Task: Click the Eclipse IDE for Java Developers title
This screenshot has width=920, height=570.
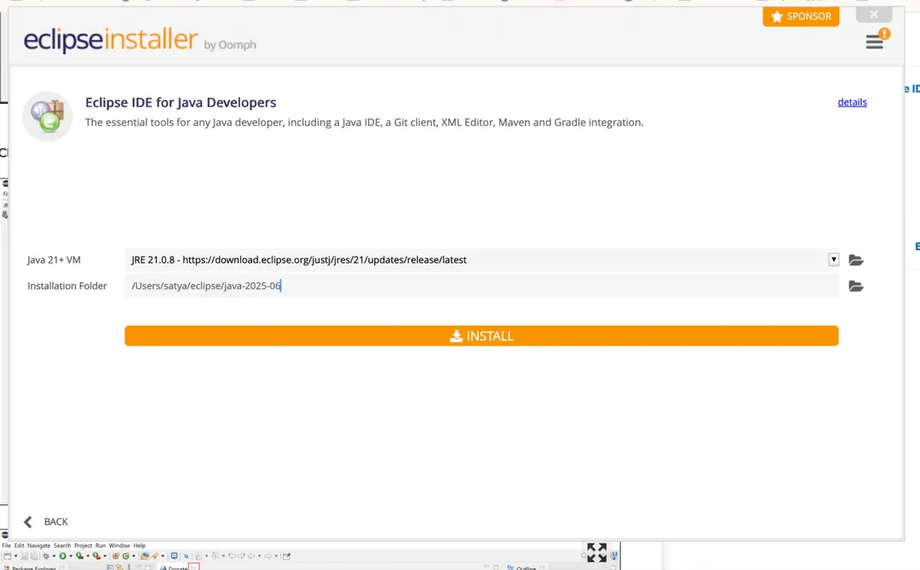Action: click(181, 103)
